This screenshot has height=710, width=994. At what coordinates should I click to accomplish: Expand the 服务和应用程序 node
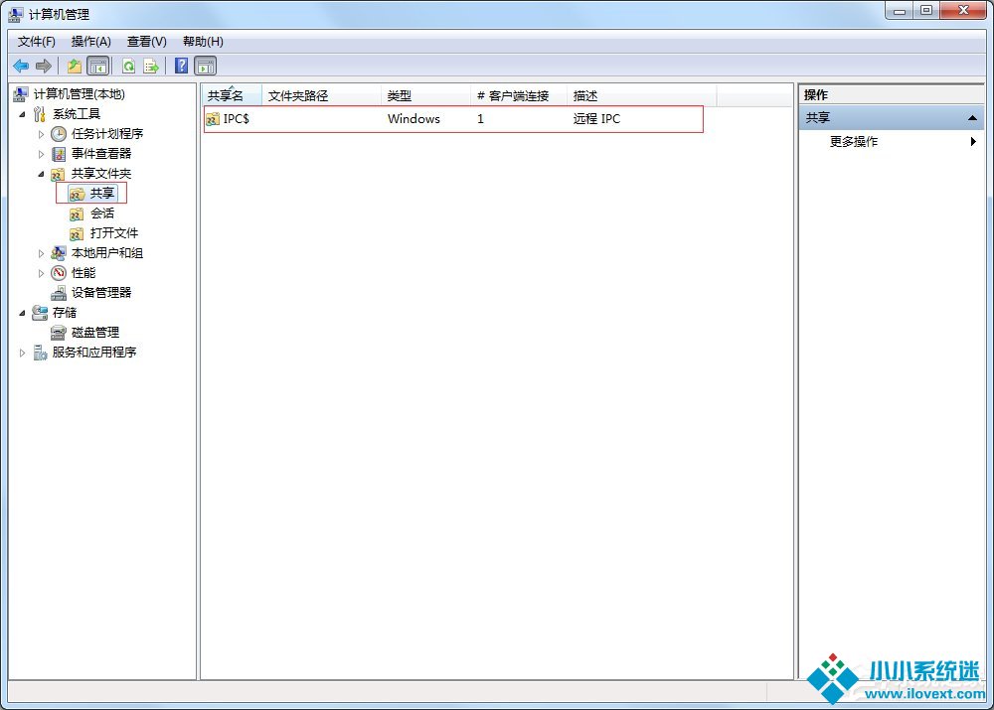(x=23, y=353)
